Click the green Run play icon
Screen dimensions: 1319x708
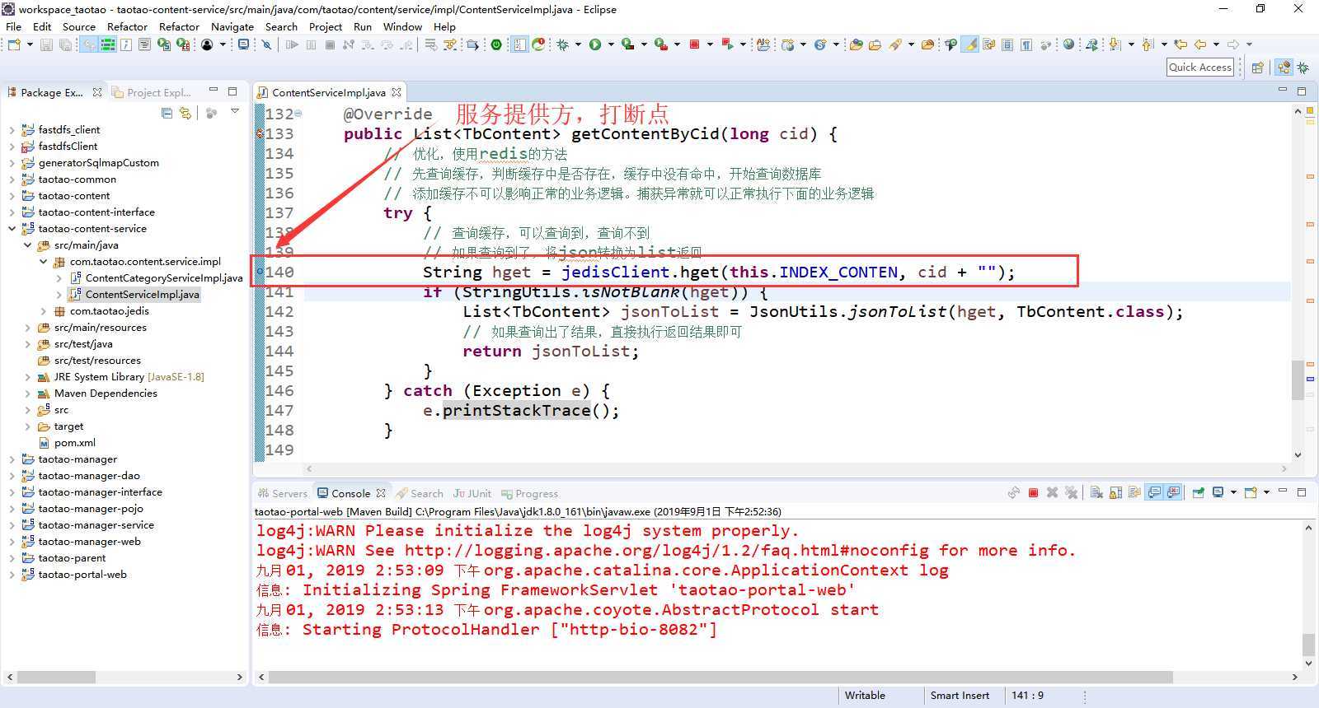(x=594, y=44)
